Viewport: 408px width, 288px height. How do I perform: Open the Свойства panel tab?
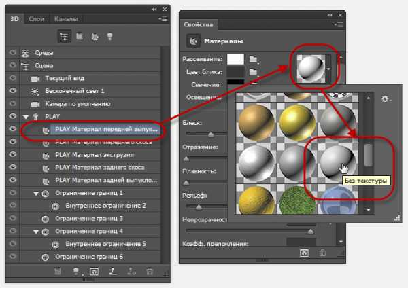pos(199,25)
